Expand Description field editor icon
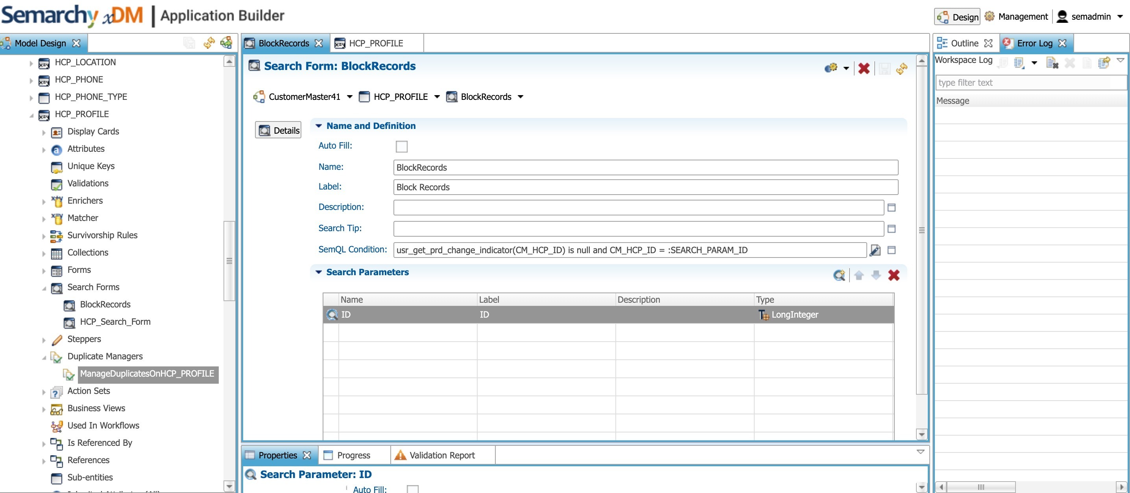Viewport: 1130px width, 493px height. tap(891, 208)
